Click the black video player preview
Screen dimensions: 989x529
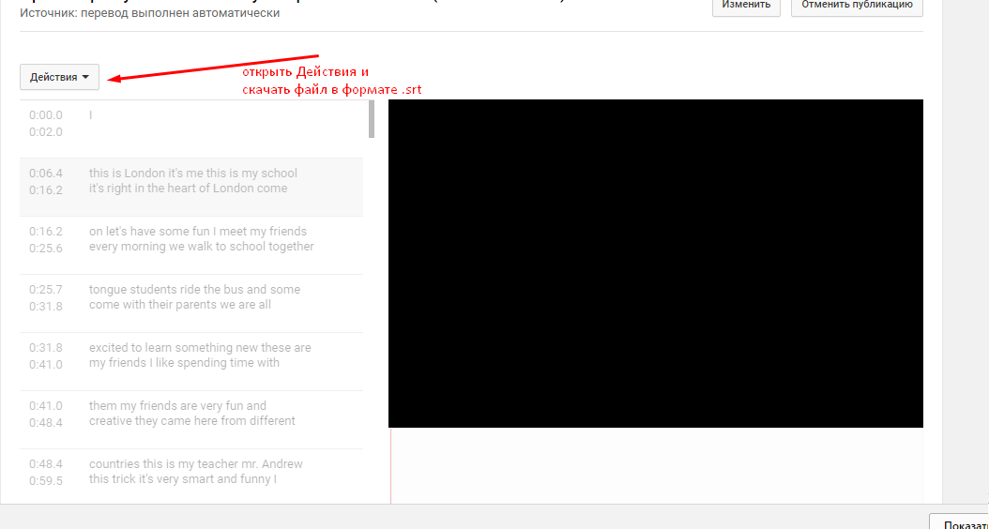coord(655,264)
